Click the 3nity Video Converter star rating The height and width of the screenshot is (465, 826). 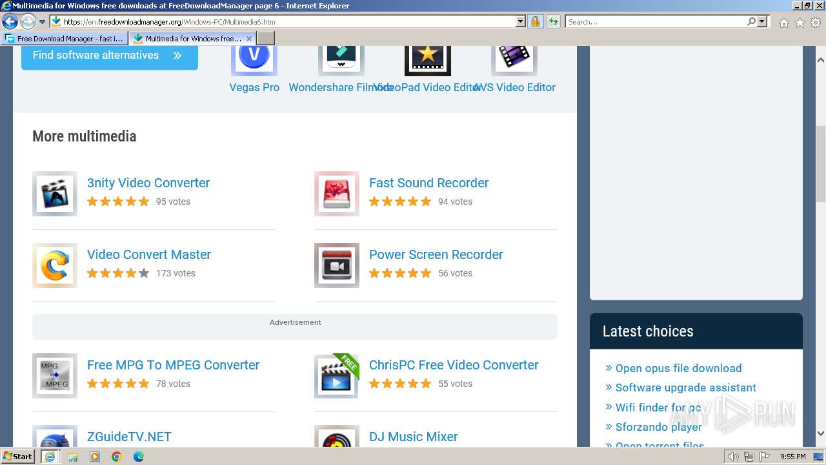[118, 201]
